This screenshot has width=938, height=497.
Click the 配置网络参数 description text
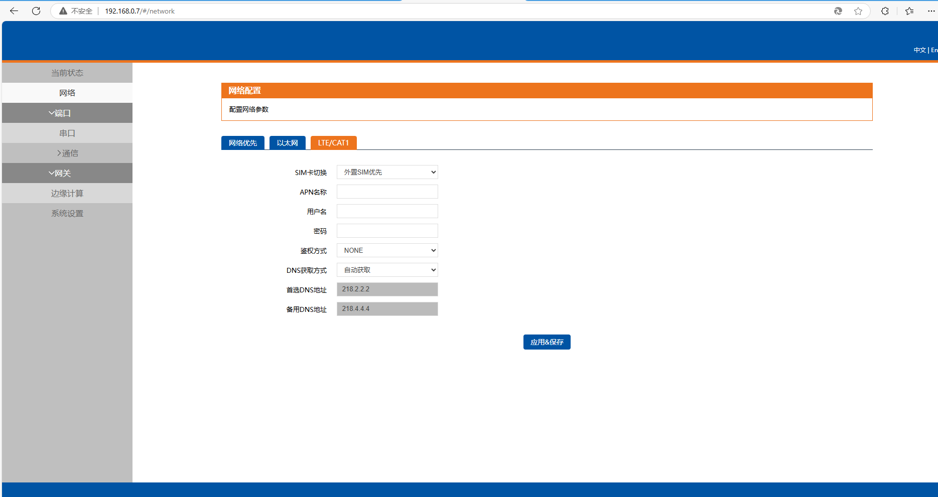(x=249, y=109)
